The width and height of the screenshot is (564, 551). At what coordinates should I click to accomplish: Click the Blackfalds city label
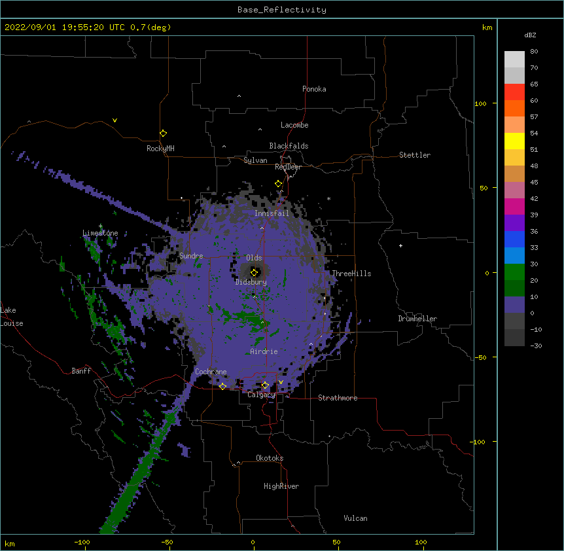(x=289, y=146)
